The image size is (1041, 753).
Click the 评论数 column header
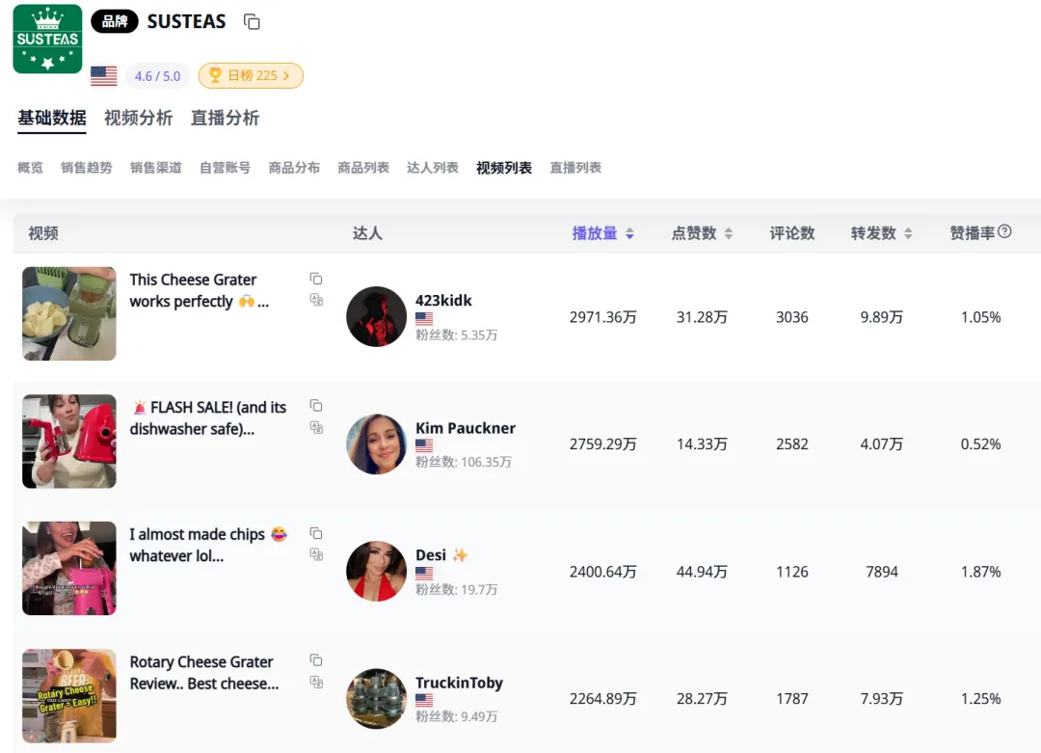(792, 233)
